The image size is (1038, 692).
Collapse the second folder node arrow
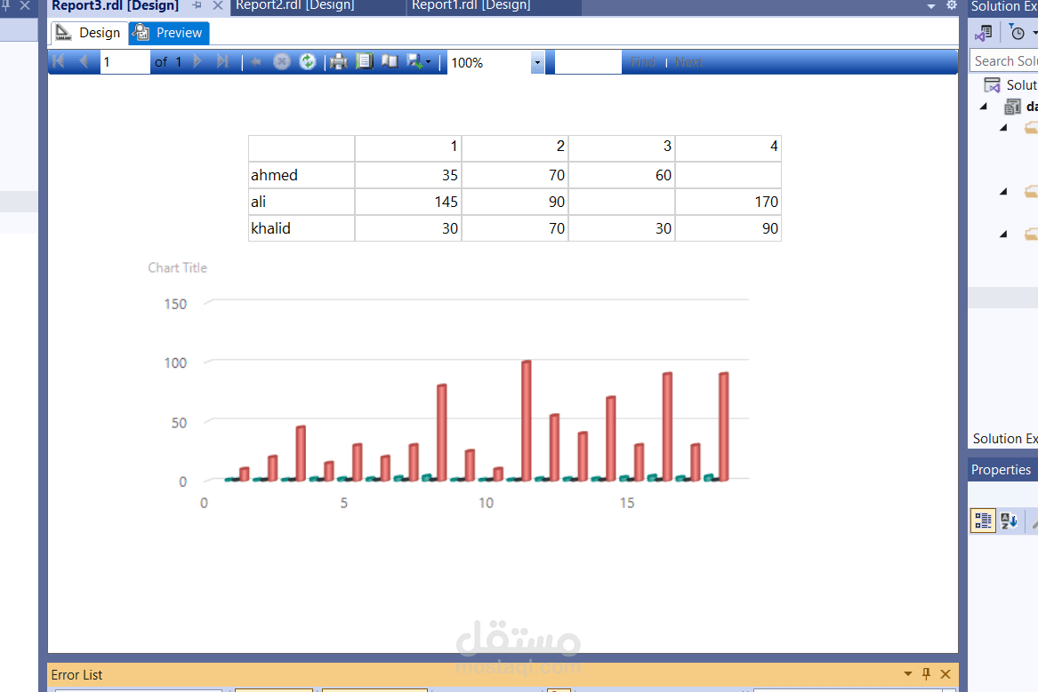click(x=1003, y=192)
